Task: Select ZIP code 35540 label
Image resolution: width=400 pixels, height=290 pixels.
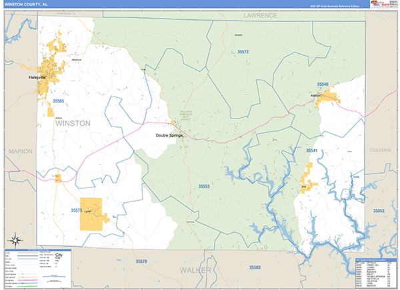Action: [x=323, y=84]
